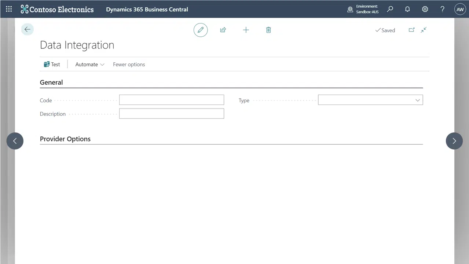Create new record with plus icon

pyautogui.click(x=246, y=30)
